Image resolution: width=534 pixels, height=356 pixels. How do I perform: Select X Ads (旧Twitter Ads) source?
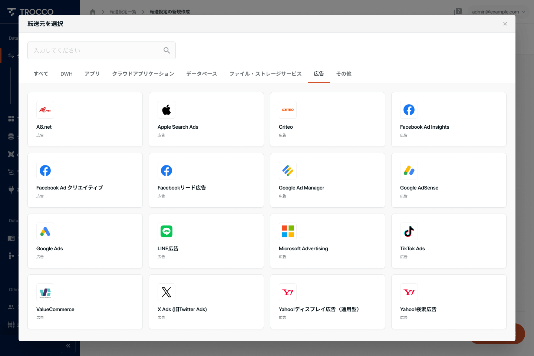pyautogui.click(x=206, y=302)
